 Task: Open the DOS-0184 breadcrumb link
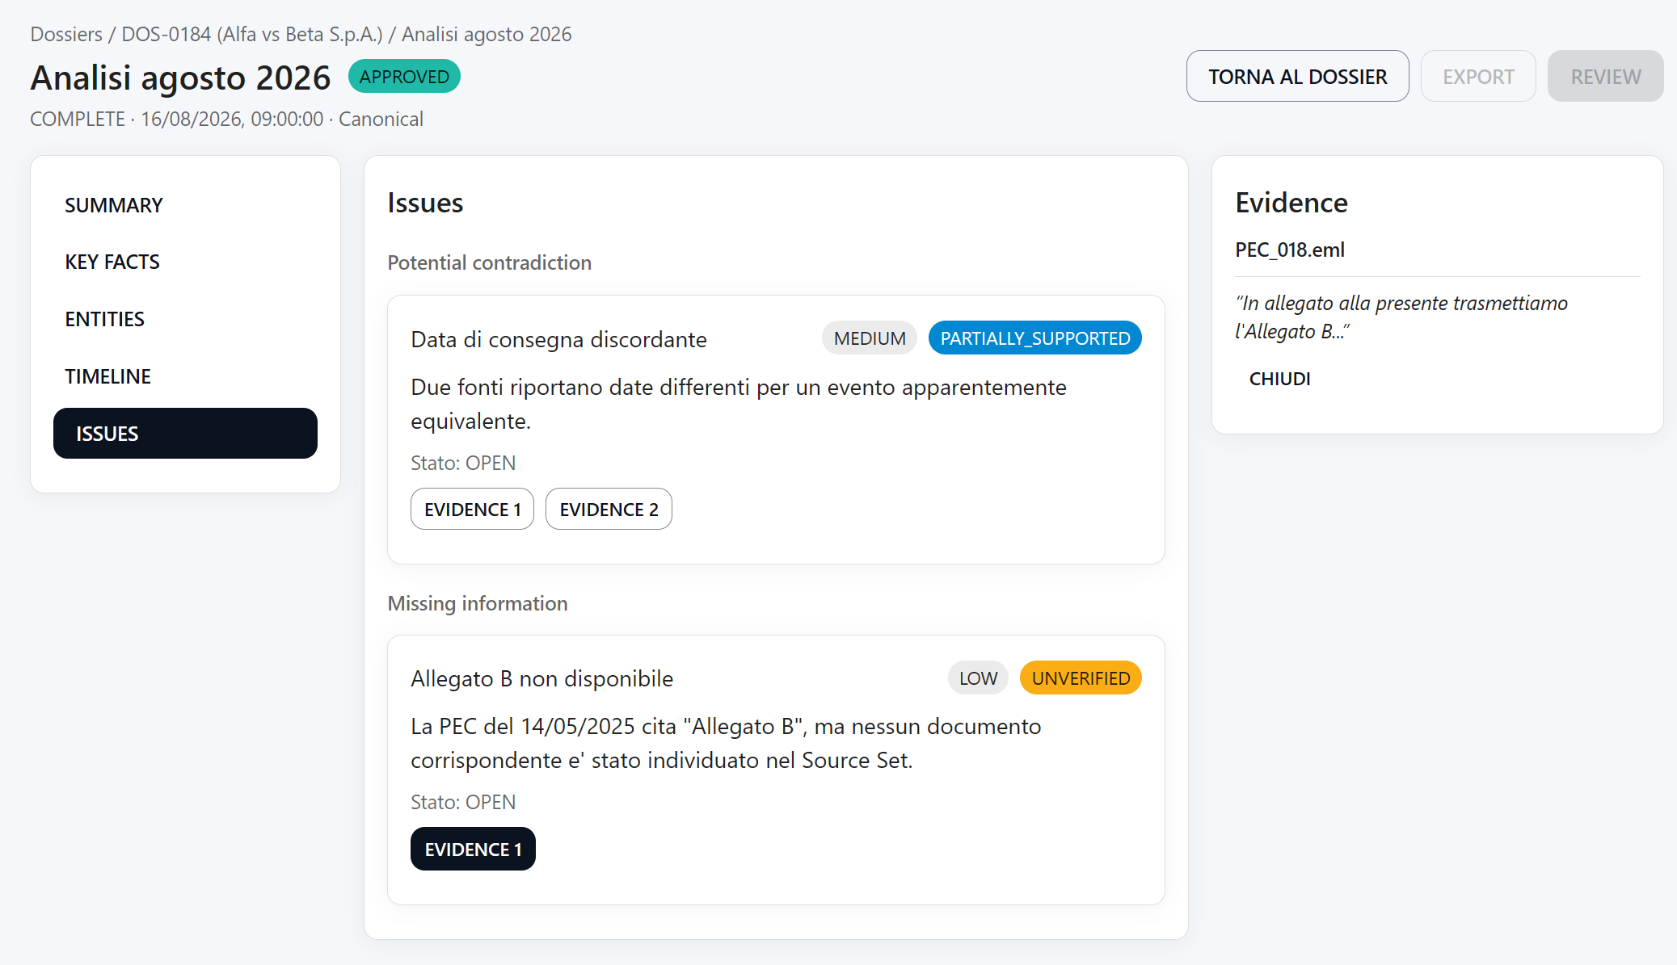click(x=251, y=35)
